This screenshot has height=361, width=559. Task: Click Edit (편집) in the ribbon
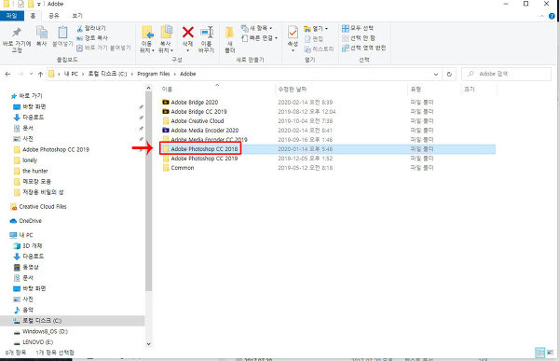point(314,38)
